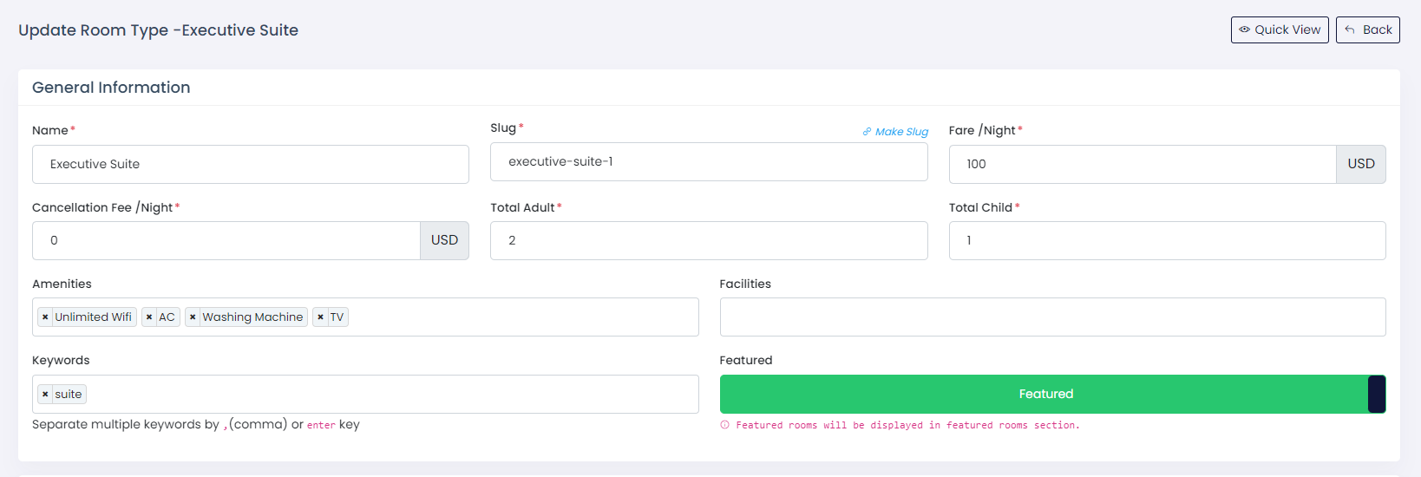Click the Fare per Night field
Screen dimensions: 1421x477
[x=1142, y=164]
